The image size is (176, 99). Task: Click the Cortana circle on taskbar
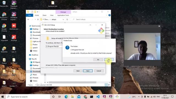(53, 97)
